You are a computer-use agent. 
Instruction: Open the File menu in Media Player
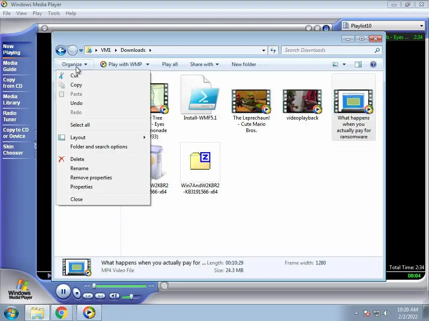[x=7, y=13]
